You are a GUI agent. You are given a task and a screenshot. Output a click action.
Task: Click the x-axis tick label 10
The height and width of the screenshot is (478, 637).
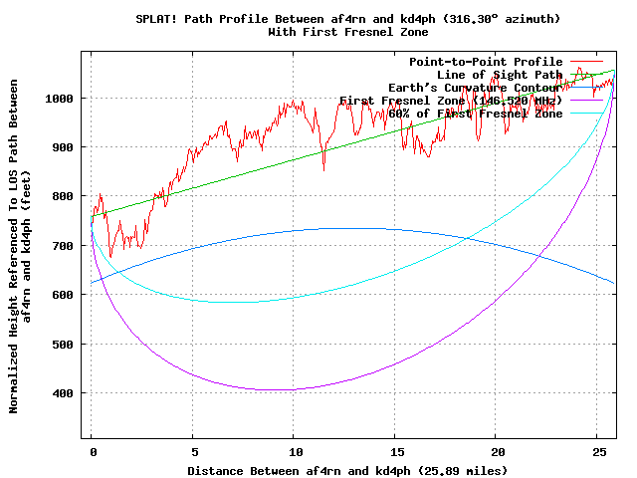296,452
